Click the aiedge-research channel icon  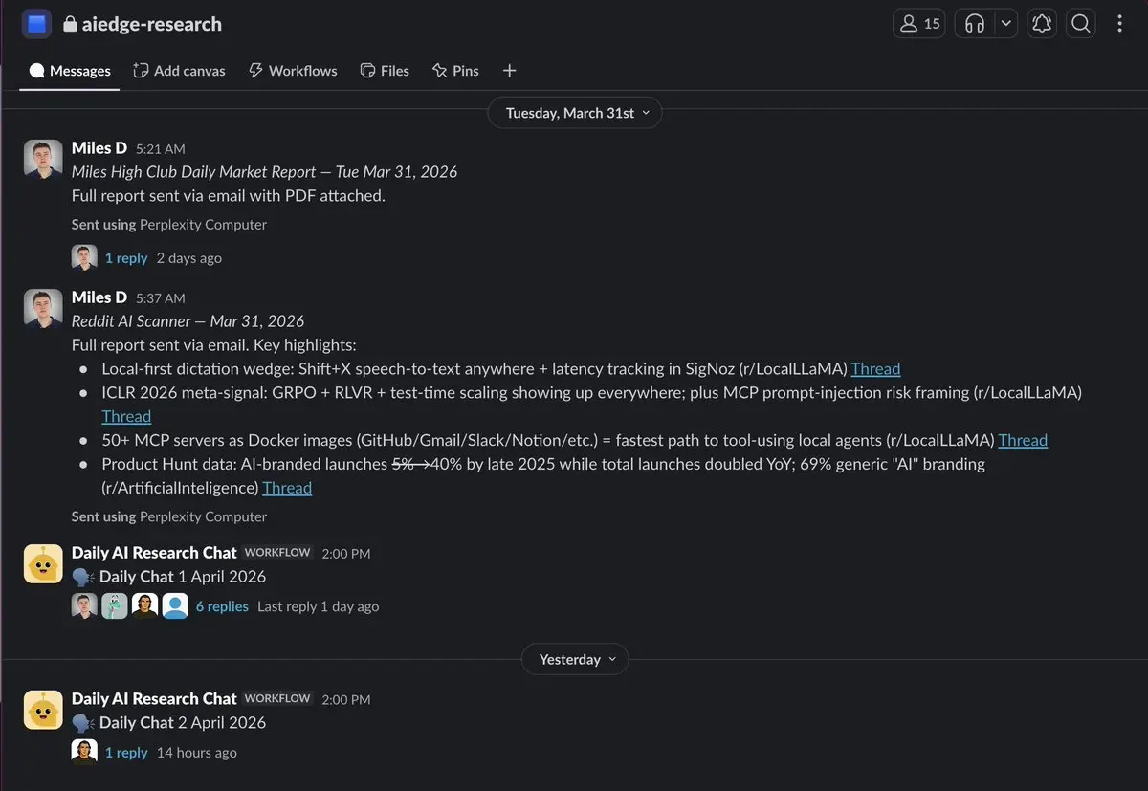tap(36, 24)
